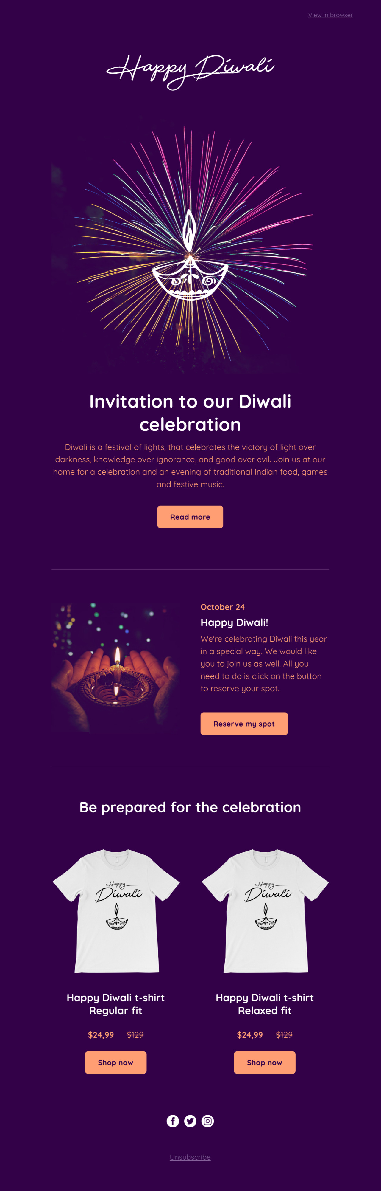381x1191 pixels.
Task: Click Shop now under Relaxed fit t-shirt
Action: (x=264, y=1062)
